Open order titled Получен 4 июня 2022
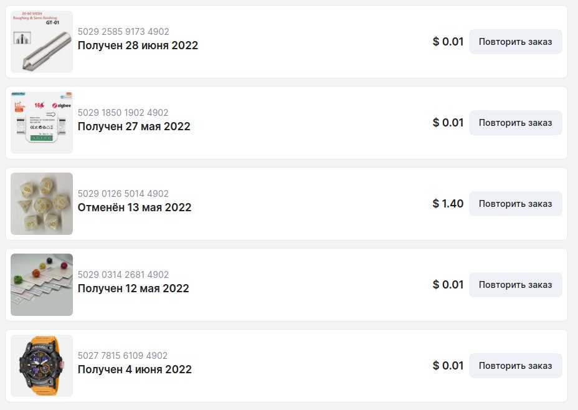 (x=135, y=369)
